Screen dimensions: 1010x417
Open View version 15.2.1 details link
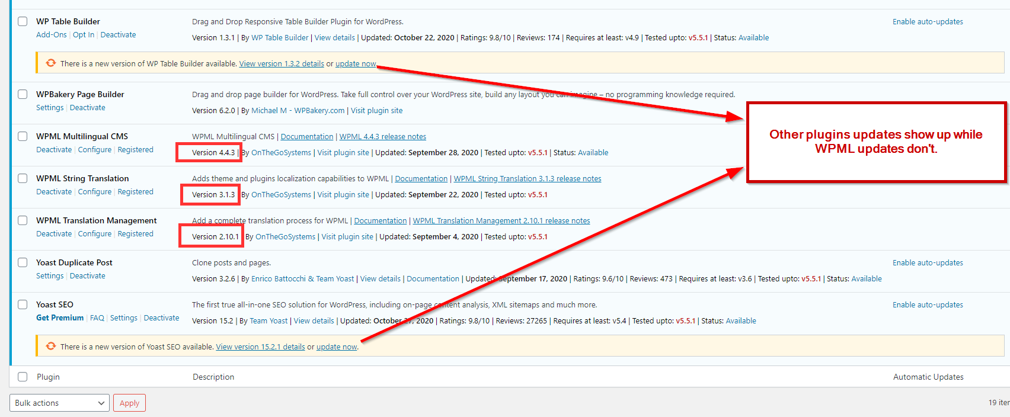[x=260, y=347]
